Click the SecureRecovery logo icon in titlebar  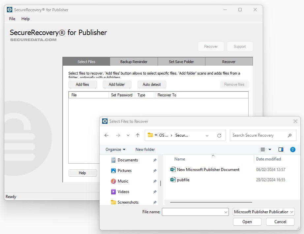click(10, 10)
